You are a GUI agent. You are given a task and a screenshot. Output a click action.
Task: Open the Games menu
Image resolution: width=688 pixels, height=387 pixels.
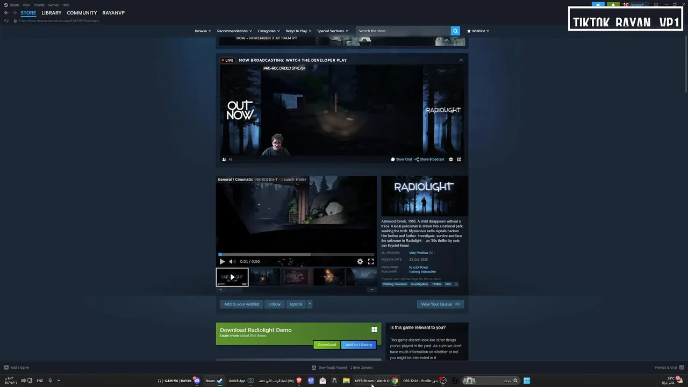tap(53, 5)
